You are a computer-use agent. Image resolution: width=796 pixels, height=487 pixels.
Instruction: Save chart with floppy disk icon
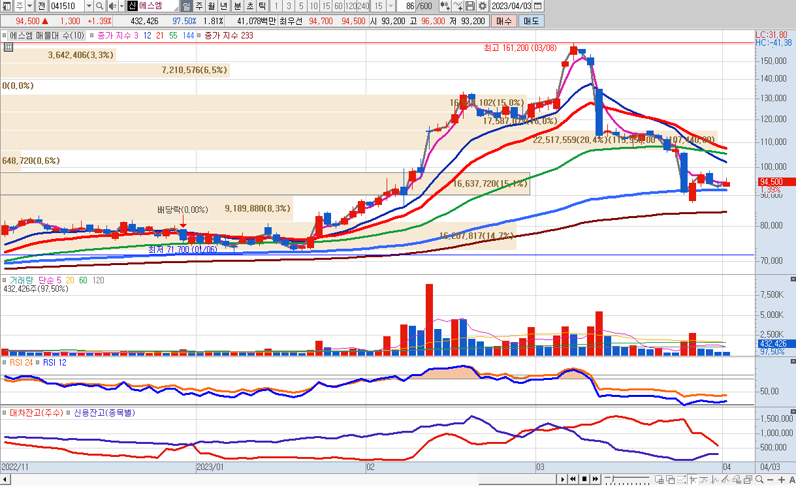tap(470, 6)
